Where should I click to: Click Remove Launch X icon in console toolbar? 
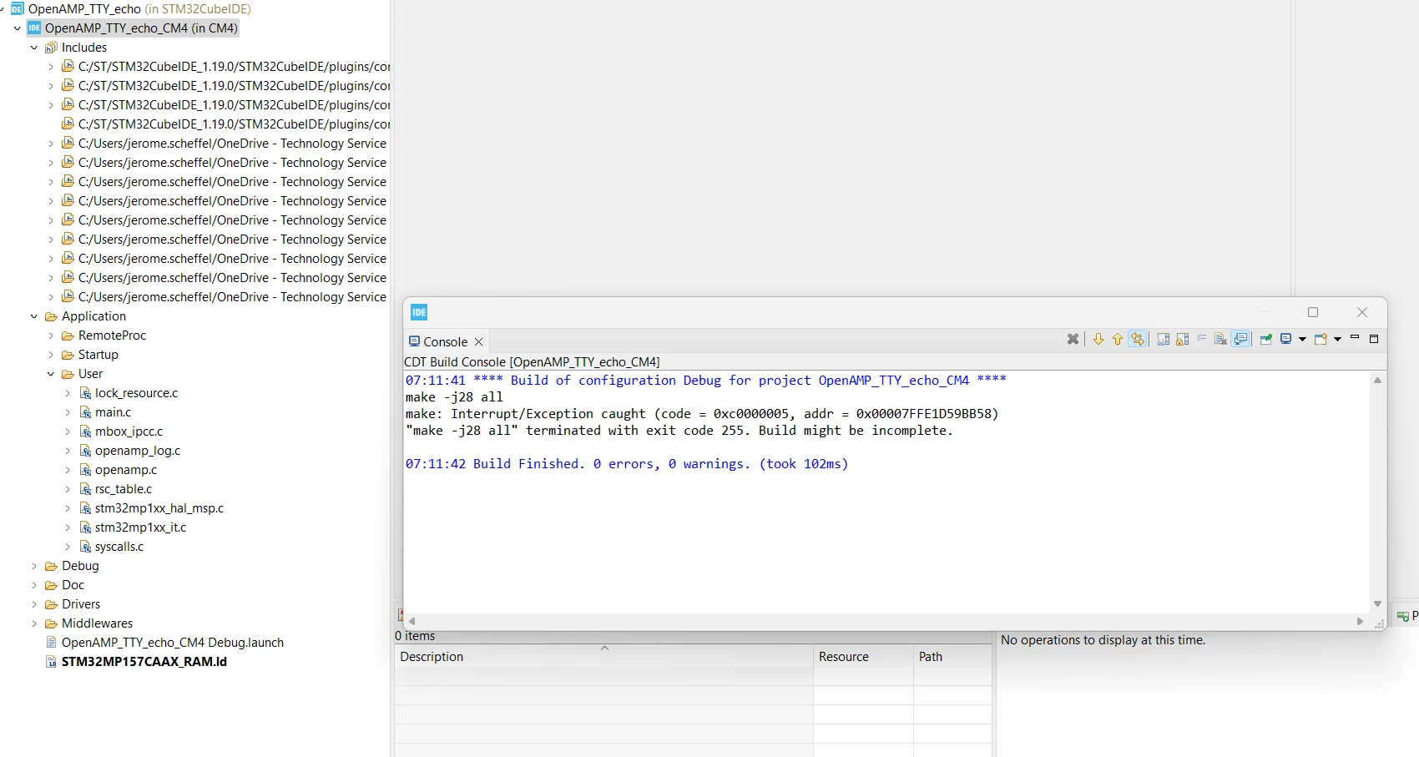(x=1073, y=339)
